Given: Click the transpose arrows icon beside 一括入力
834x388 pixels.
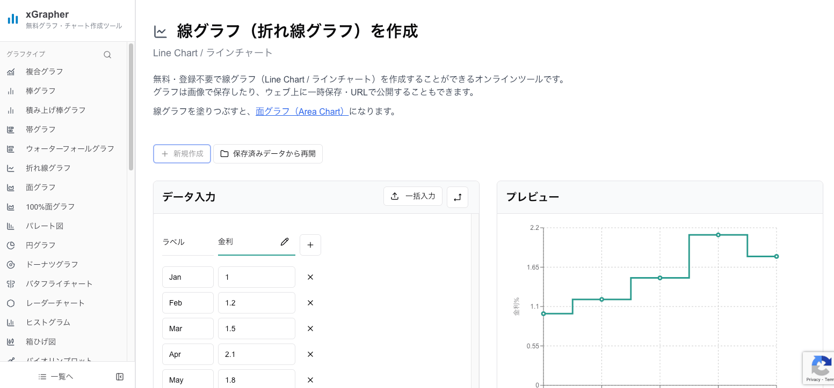Looking at the screenshot, I should click(x=457, y=197).
